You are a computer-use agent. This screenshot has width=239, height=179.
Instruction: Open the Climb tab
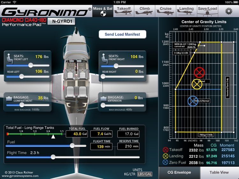tap(144, 11)
